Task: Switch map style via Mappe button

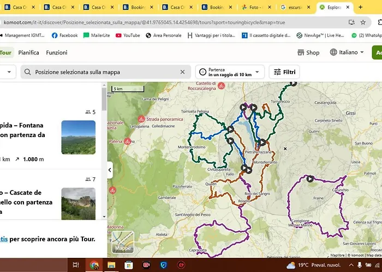Action: click(122, 242)
